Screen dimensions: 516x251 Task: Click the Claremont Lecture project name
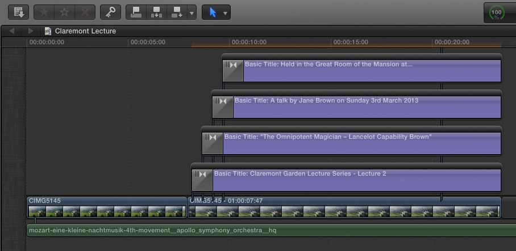(x=86, y=31)
